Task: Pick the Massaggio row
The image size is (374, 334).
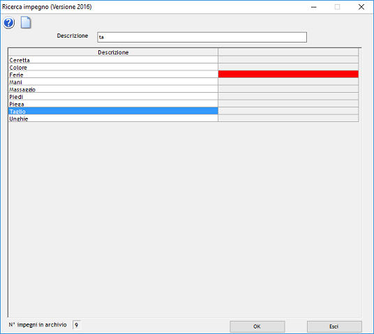Action: click(x=113, y=89)
